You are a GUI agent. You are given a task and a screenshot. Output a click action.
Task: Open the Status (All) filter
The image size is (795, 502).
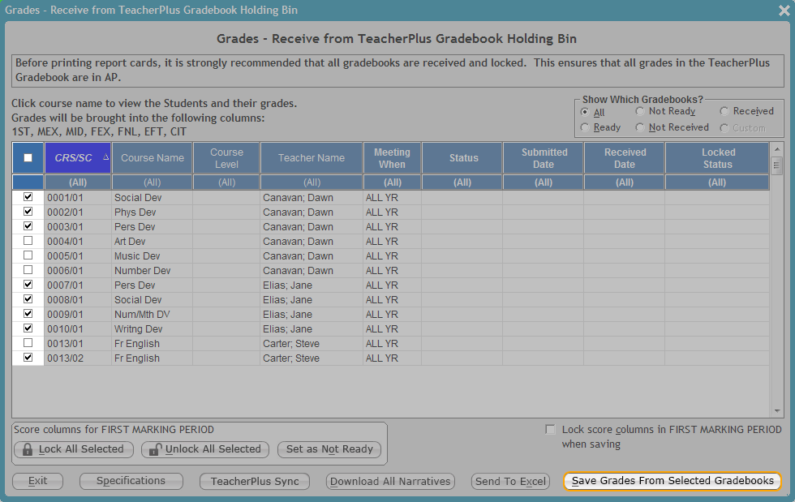pyautogui.click(x=462, y=182)
